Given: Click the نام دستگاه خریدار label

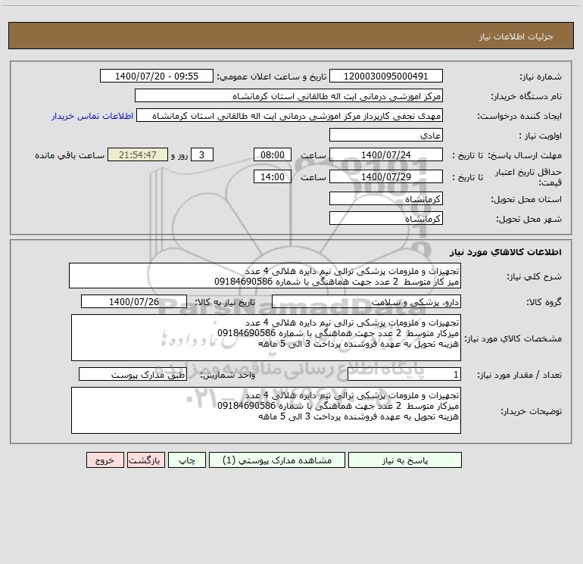Looking at the screenshot, I should coord(526,96).
